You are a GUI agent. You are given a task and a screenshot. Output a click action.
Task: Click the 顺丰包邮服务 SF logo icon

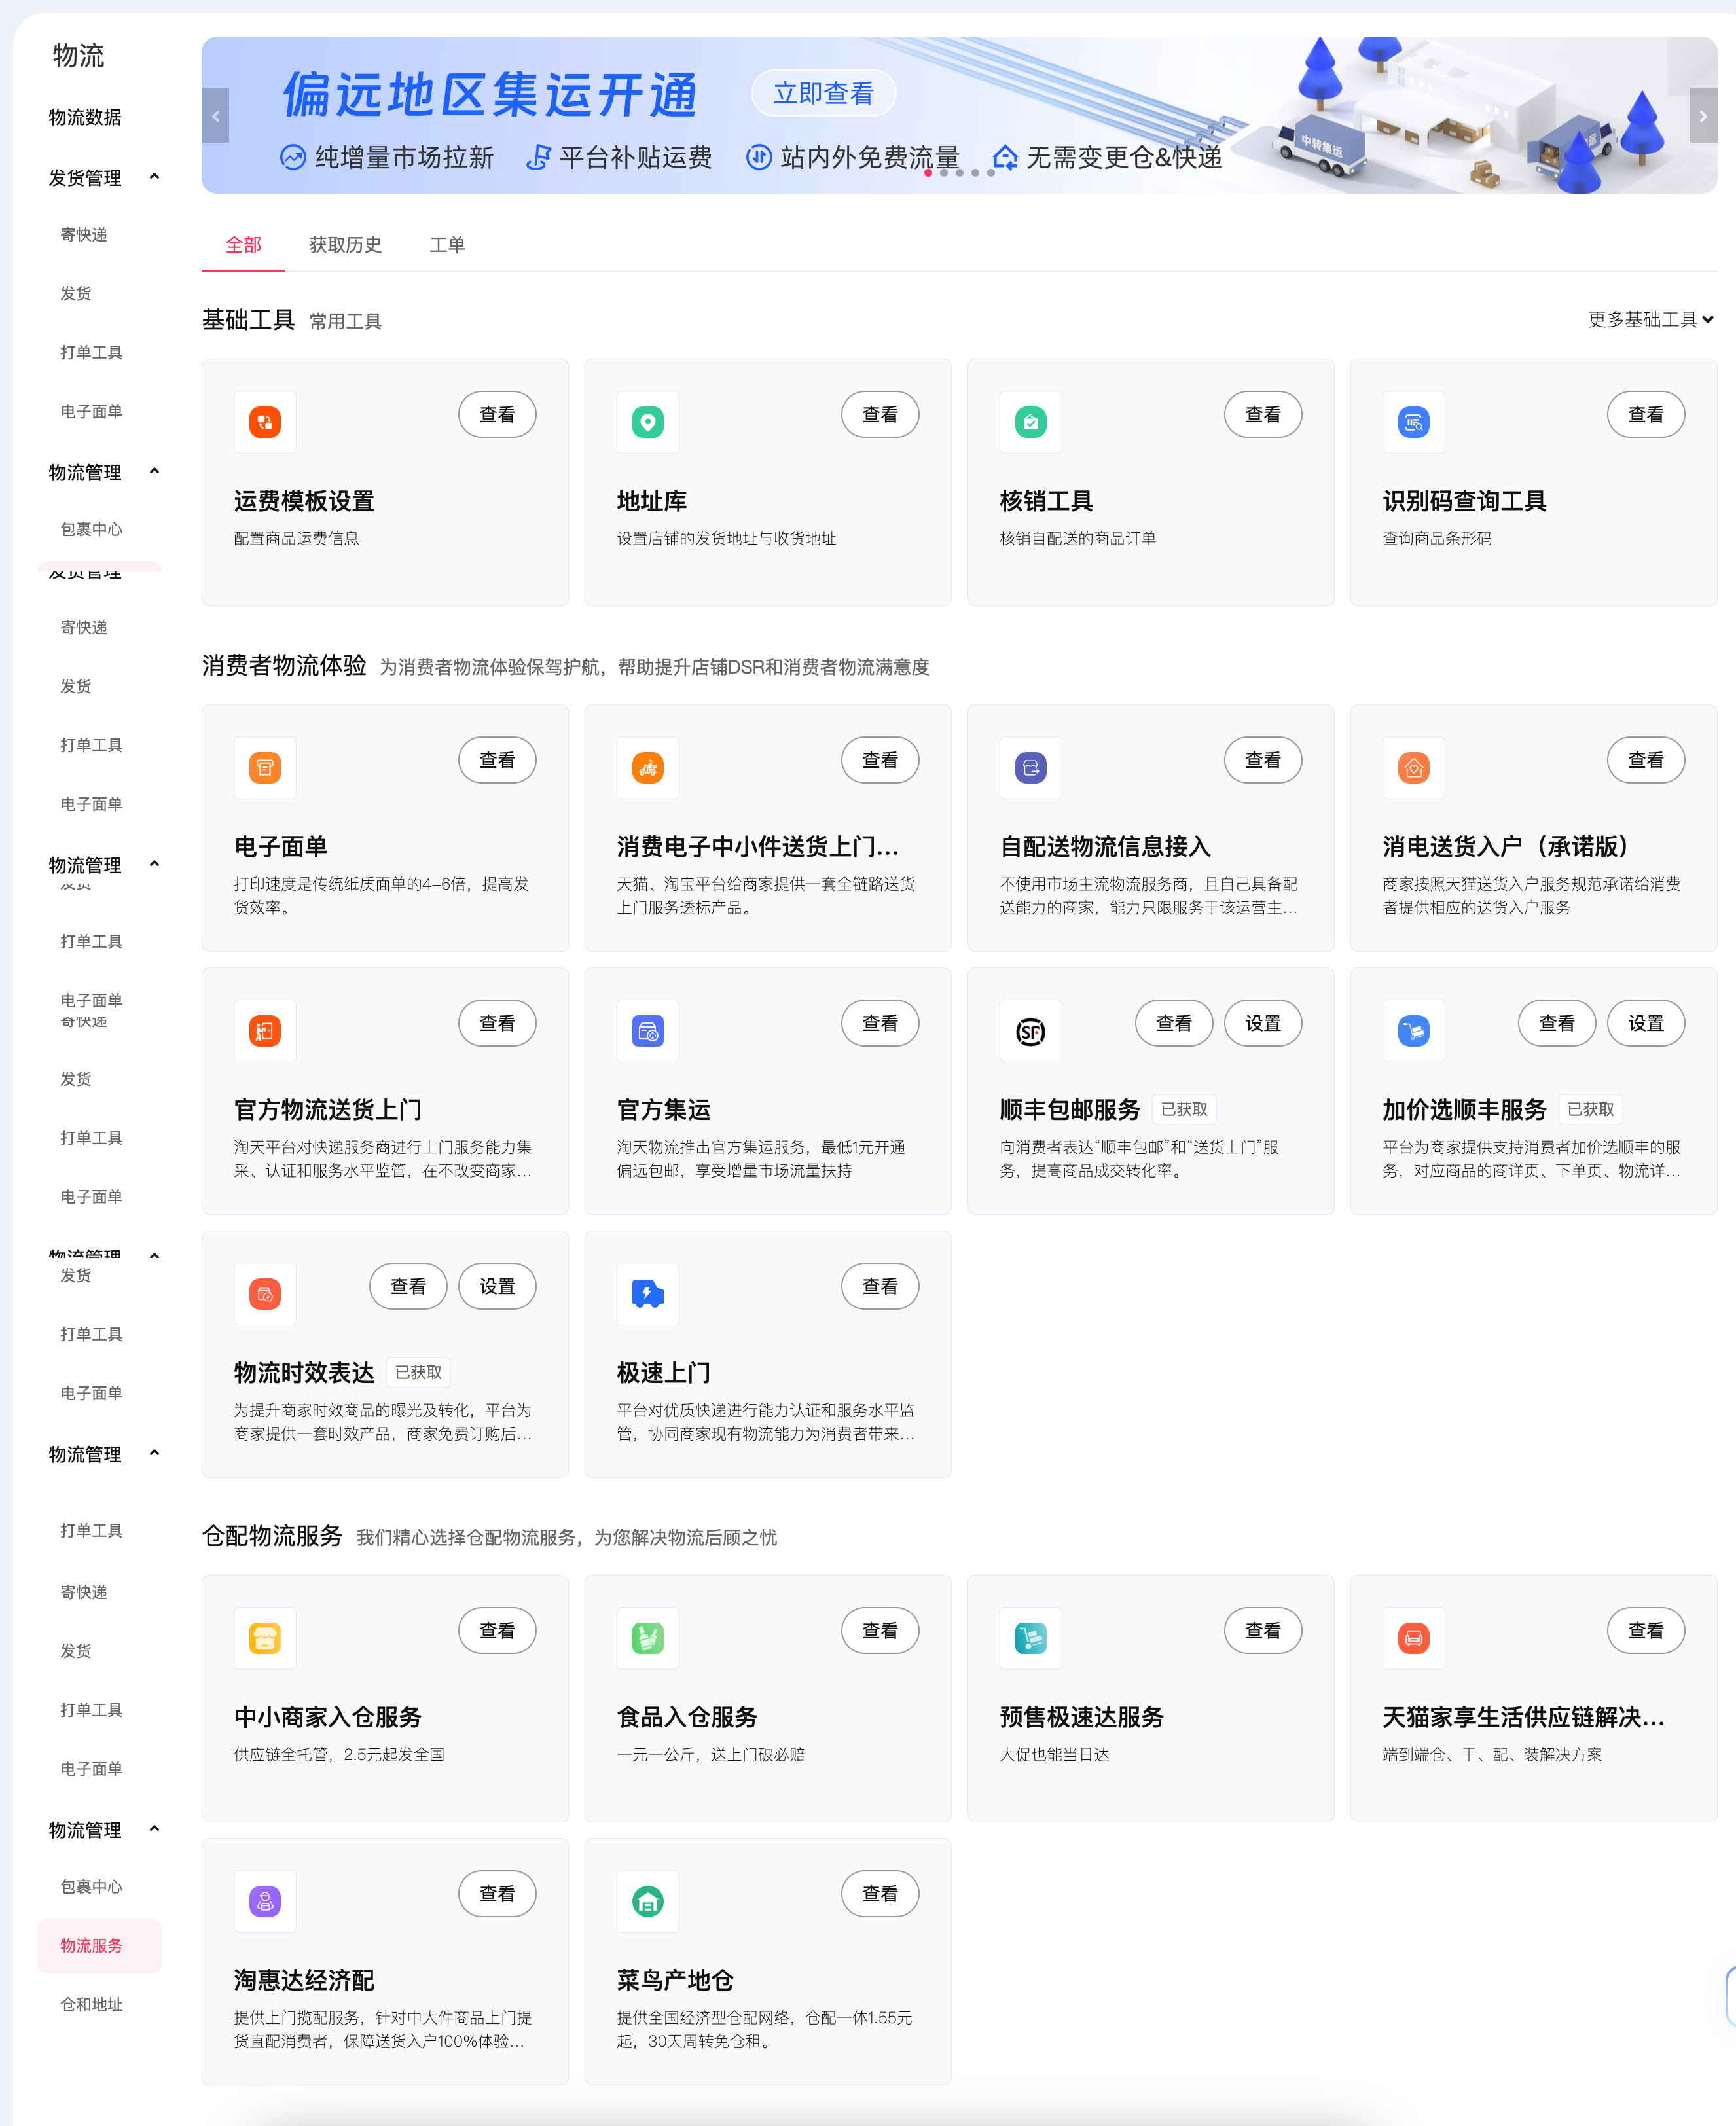point(1030,1031)
